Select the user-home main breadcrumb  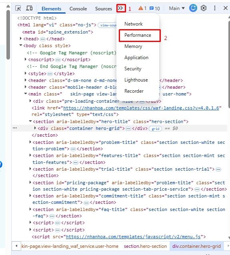(x=70, y=246)
